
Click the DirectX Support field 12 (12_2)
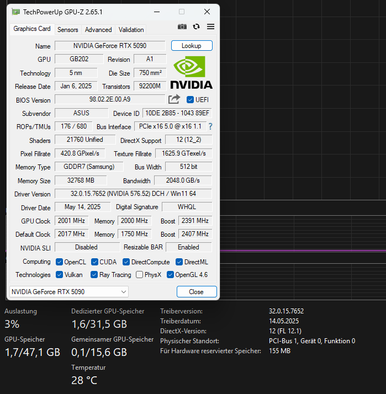tap(189, 140)
